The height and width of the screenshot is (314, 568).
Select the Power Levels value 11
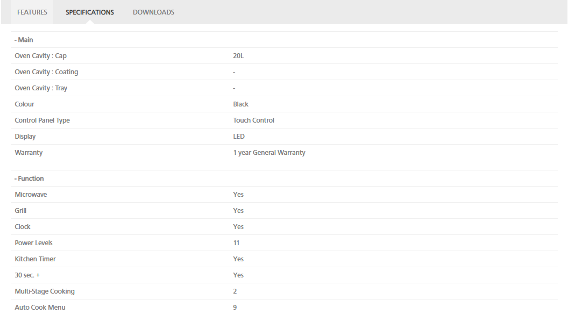[x=236, y=243]
